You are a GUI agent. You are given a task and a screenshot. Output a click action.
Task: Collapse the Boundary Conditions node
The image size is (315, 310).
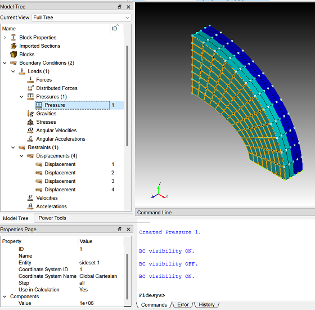click(5, 63)
